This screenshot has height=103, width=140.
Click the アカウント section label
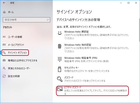point(8,27)
